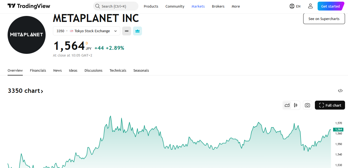Switch chart to area style
This screenshot has width=348, height=168.
tap(287, 105)
